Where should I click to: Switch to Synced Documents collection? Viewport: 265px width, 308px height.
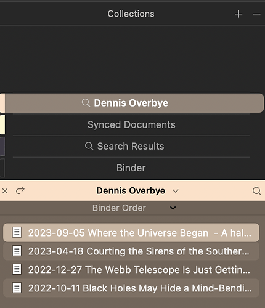pyautogui.click(x=131, y=124)
